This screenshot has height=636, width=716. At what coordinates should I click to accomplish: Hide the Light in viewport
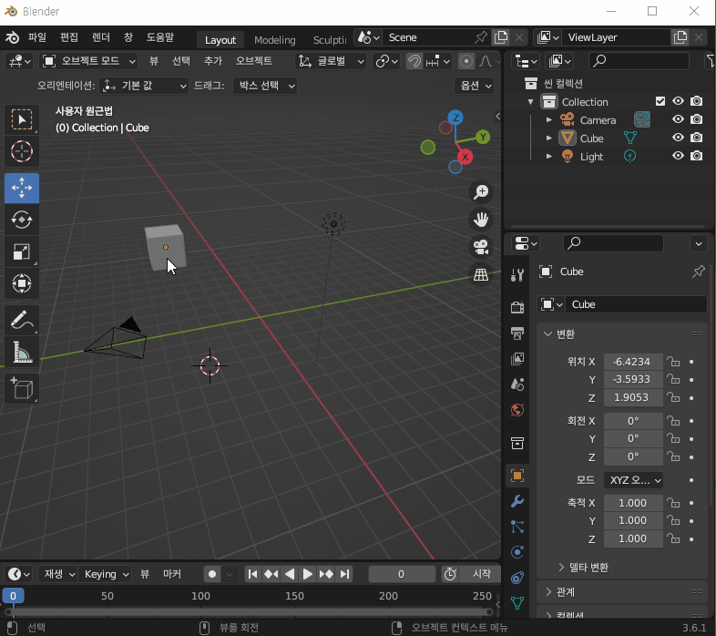pos(678,156)
